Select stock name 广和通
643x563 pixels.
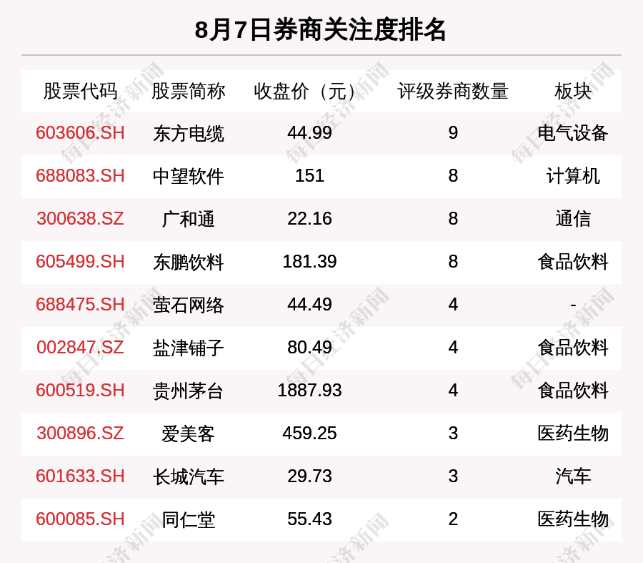(x=188, y=219)
